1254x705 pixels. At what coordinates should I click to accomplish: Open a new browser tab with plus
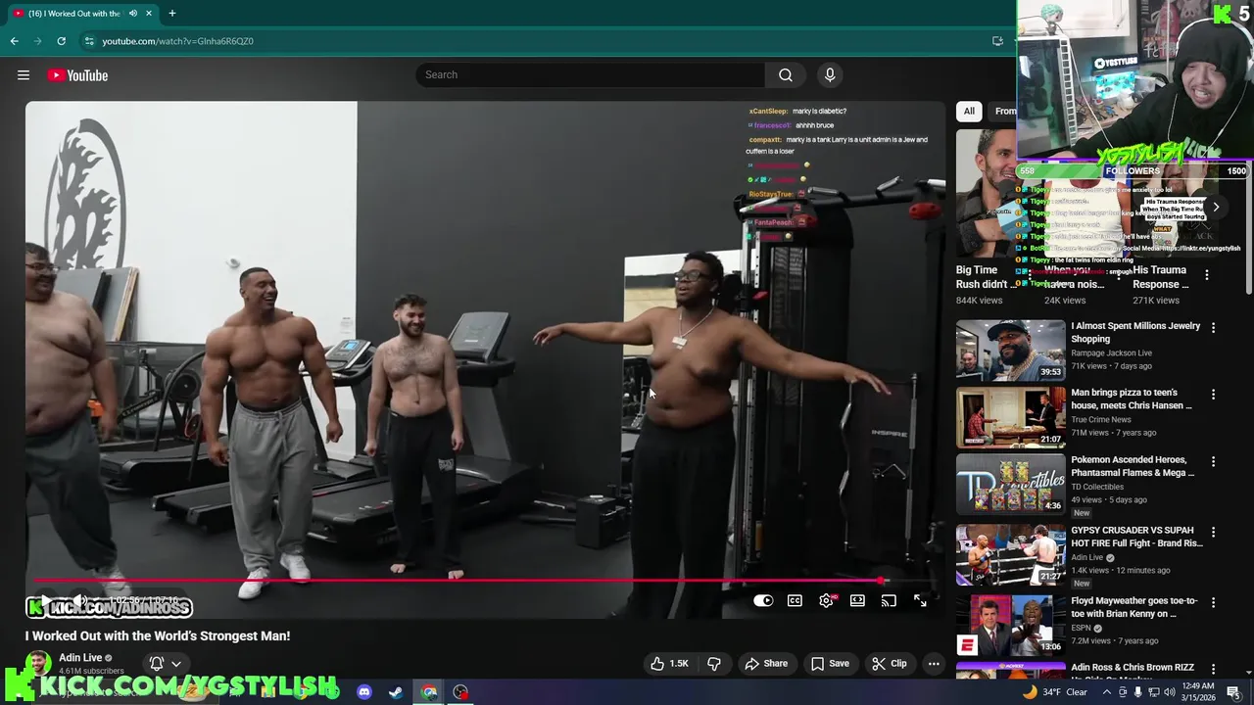172,13
